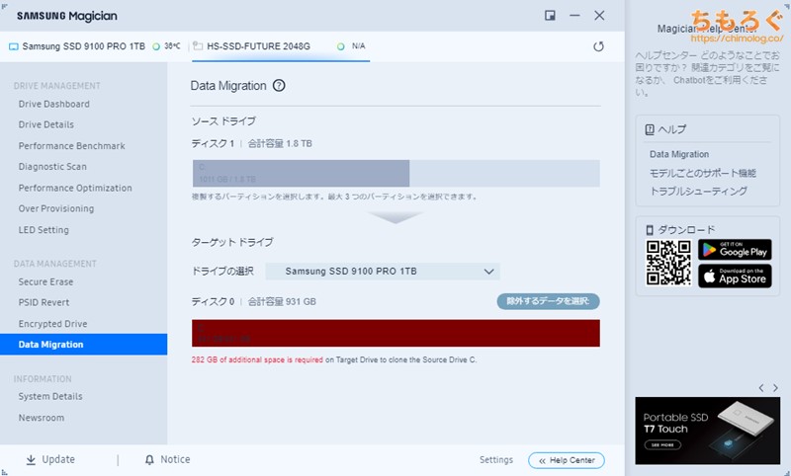
Task: Open Google Play download badge
Action: 735,250
